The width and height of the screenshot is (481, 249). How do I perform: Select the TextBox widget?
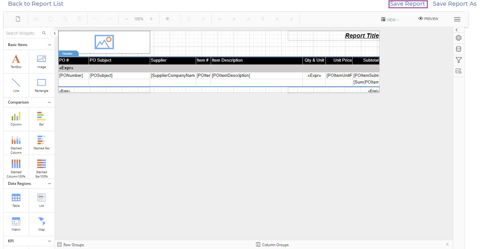point(16,62)
